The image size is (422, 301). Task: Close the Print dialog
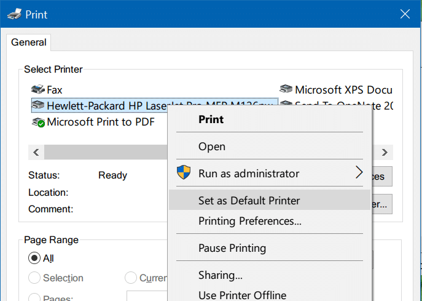tap(405, 14)
